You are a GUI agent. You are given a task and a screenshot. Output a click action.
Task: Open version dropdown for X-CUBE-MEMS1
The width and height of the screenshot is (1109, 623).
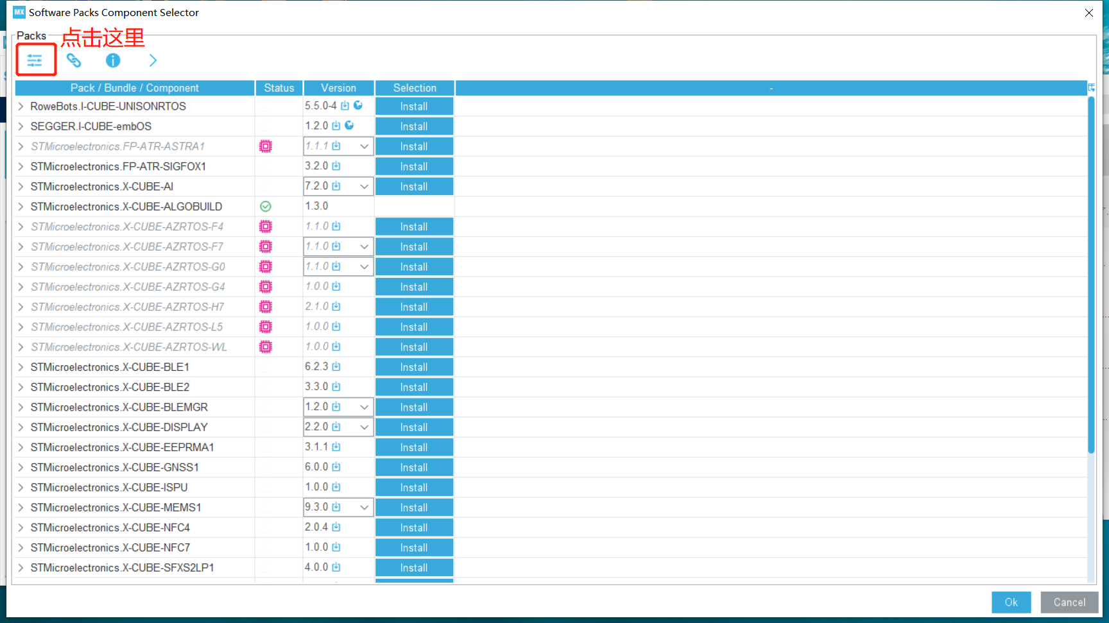click(364, 507)
